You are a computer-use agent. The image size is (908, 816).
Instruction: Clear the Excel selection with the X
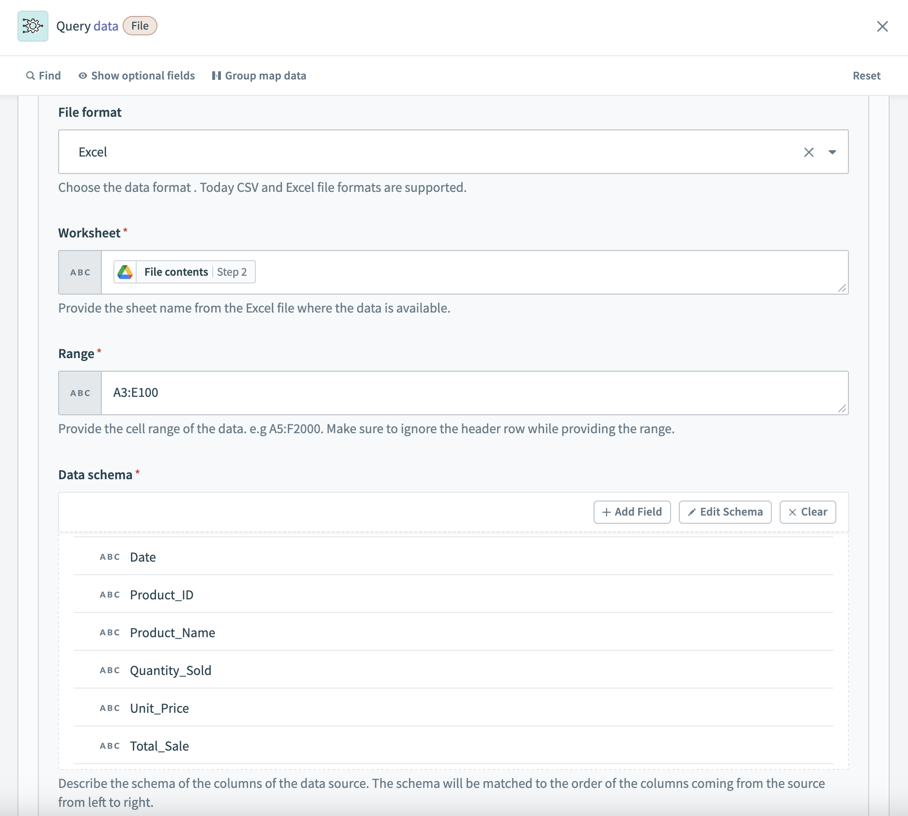(x=809, y=152)
